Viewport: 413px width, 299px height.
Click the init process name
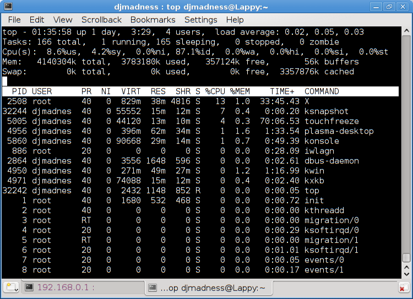(x=314, y=200)
